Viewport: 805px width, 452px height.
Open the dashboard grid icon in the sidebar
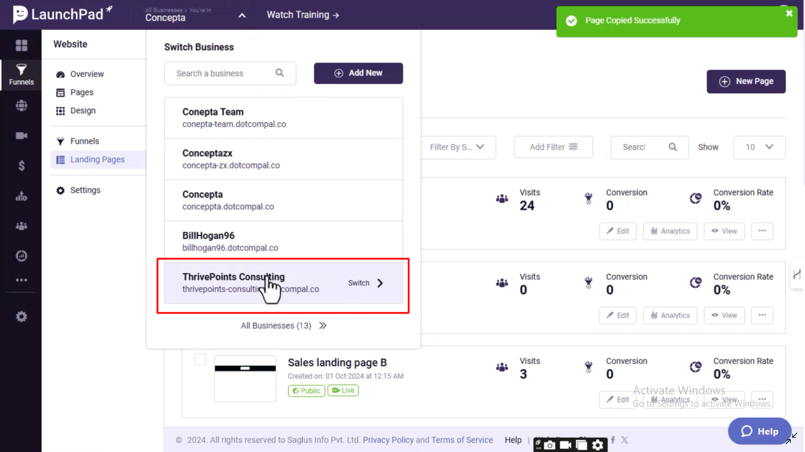21,45
